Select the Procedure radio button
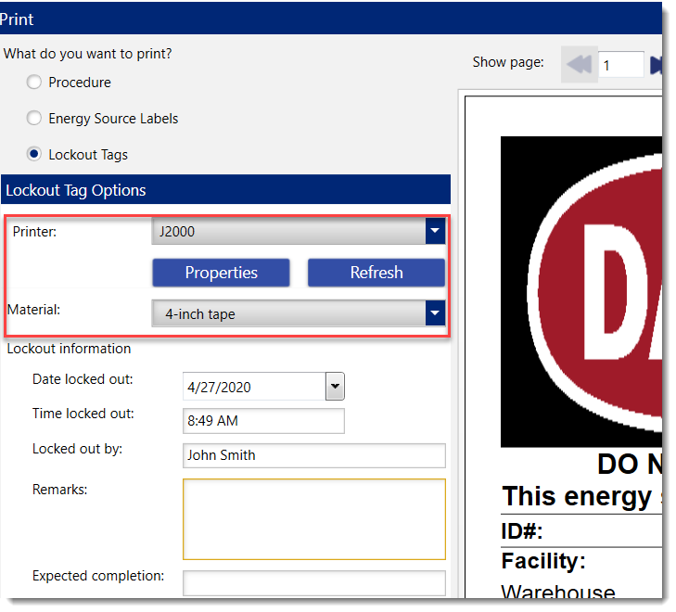 [x=34, y=83]
